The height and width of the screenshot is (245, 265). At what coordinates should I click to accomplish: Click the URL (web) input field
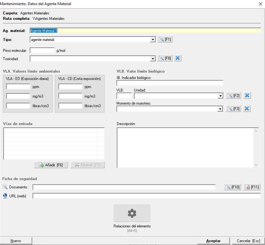(x=146, y=196)
